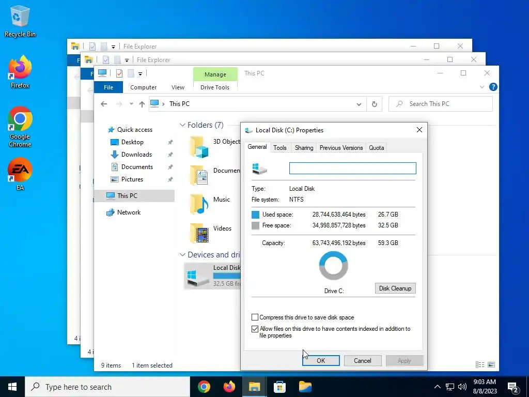
Task: Click the monitor icon in the address bar
Action: [154, 103]
